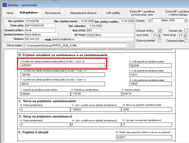Open the Neschopnosti tab
Screen dimensions: 189x143
(53, 13)
